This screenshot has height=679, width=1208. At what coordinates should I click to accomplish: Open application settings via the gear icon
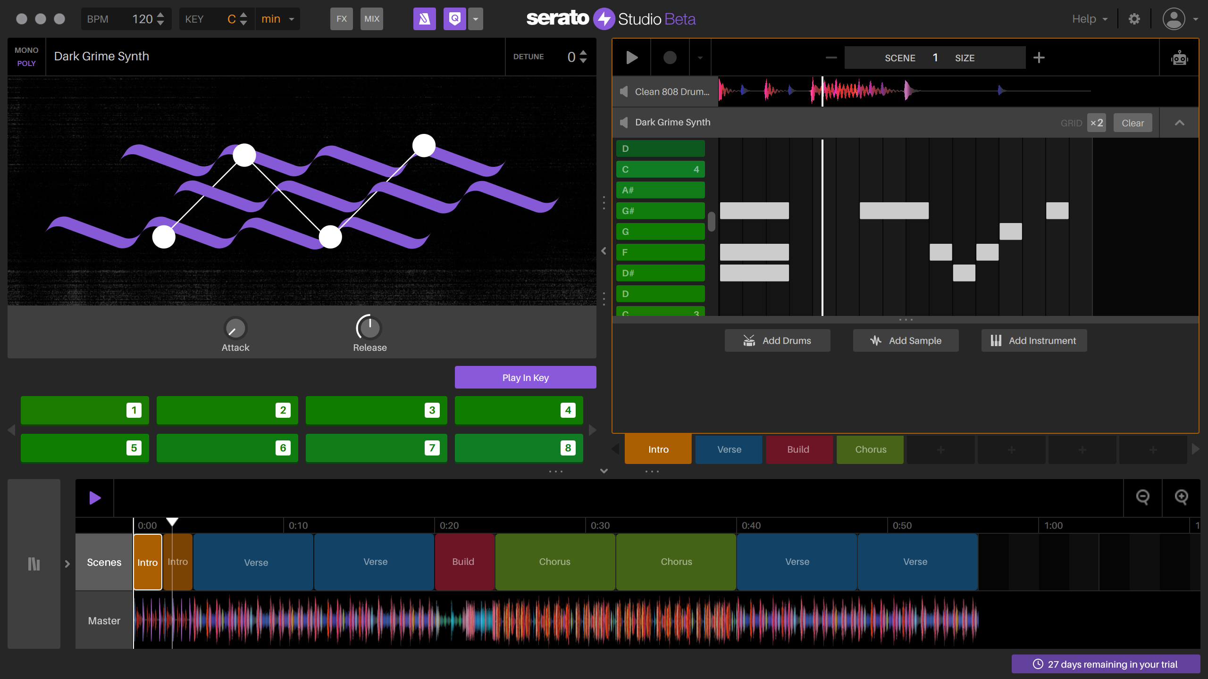[x=1135, y=19]
